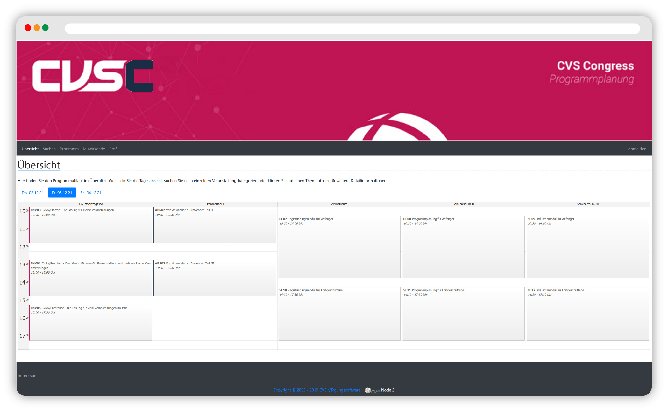The width and height of the screenshot is (668, 412).
Task: Open the Copyright CVS://Tagungssoftware link
Action: [x=316, y=390]
